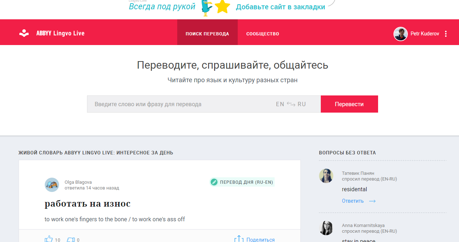Click the arrow next to Ответить
Image resolution: width=459 pixels, height=242 pixels.
372,201
